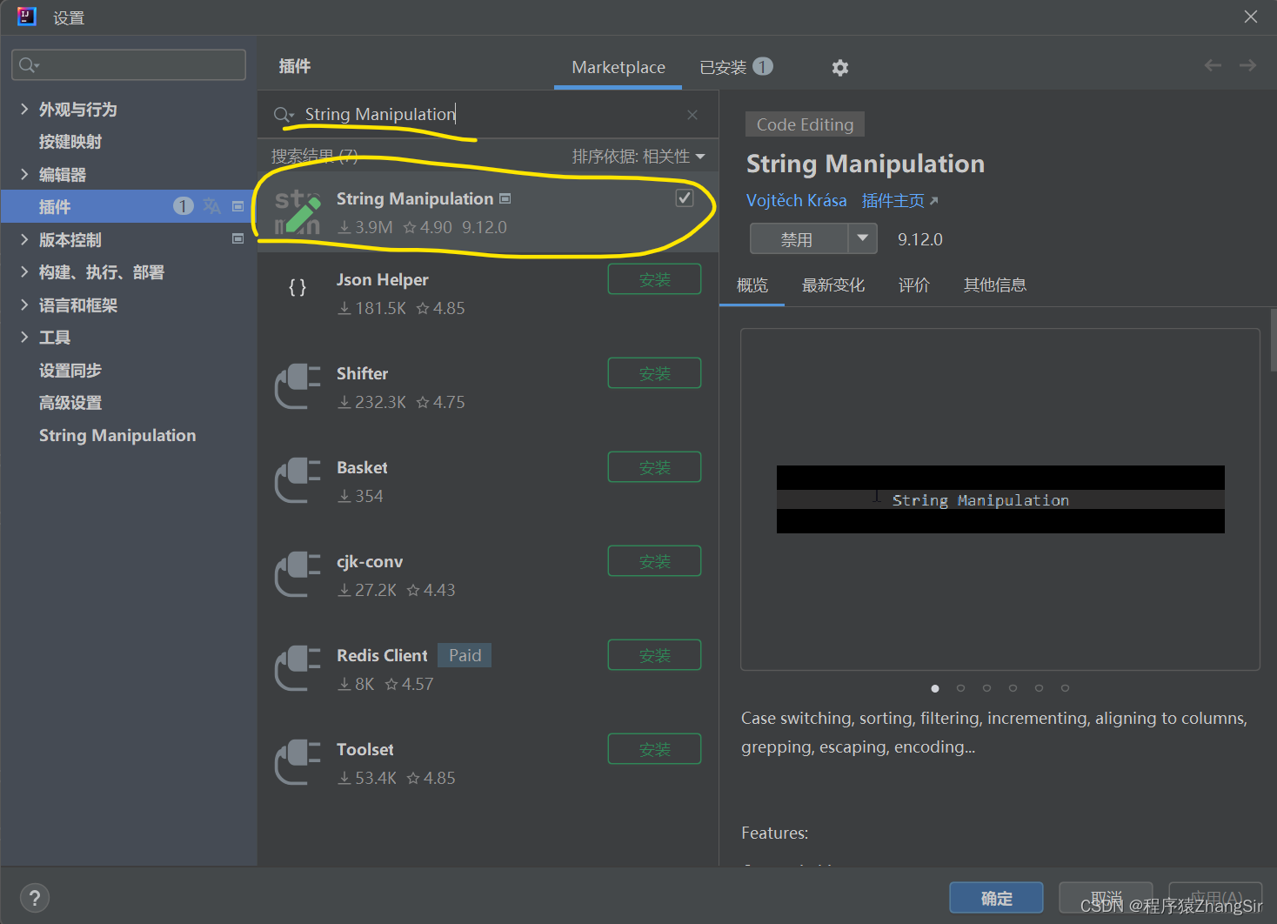Viewport: 1277px width, 924px height.
Task: Install the Shifter plugin
Action: (654, 373)
